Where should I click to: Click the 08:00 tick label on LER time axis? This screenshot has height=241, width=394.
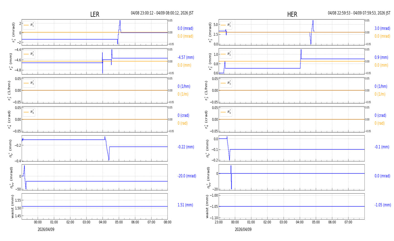pyautogui.click(x=167, y=222)
